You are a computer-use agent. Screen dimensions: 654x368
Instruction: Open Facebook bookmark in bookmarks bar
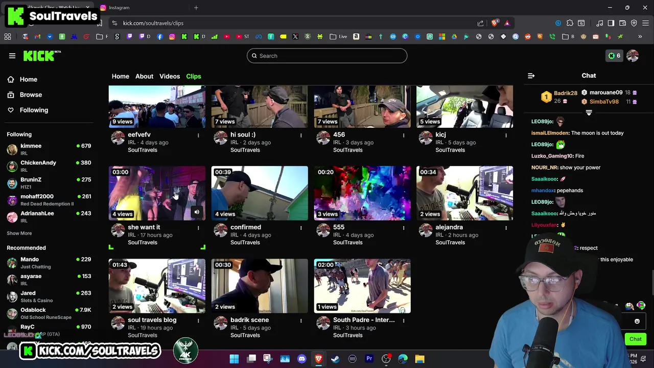click(x=160, y=36)
